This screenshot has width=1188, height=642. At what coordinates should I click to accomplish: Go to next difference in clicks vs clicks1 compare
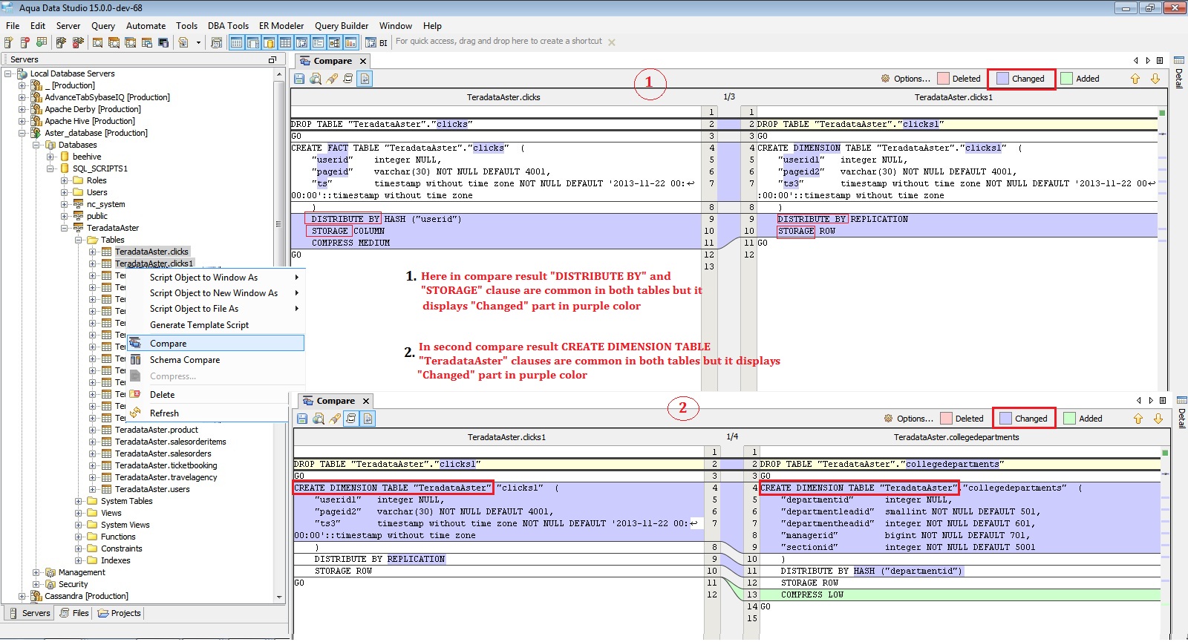tap(1155, 79)
